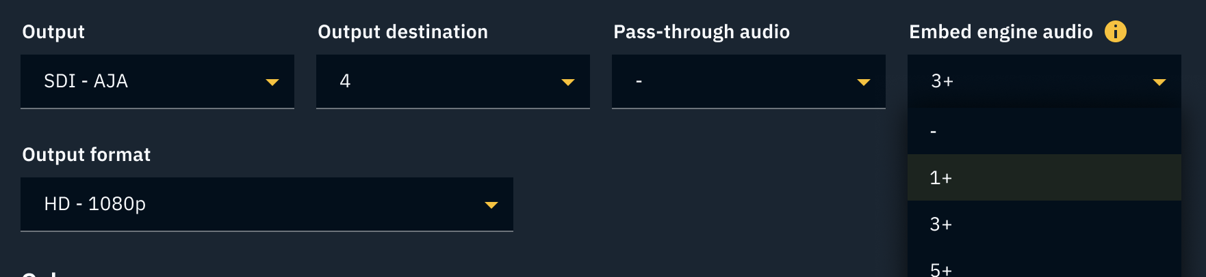Expand the Output destination dropdown
The image size is (1206, 277).
(452, 81)
